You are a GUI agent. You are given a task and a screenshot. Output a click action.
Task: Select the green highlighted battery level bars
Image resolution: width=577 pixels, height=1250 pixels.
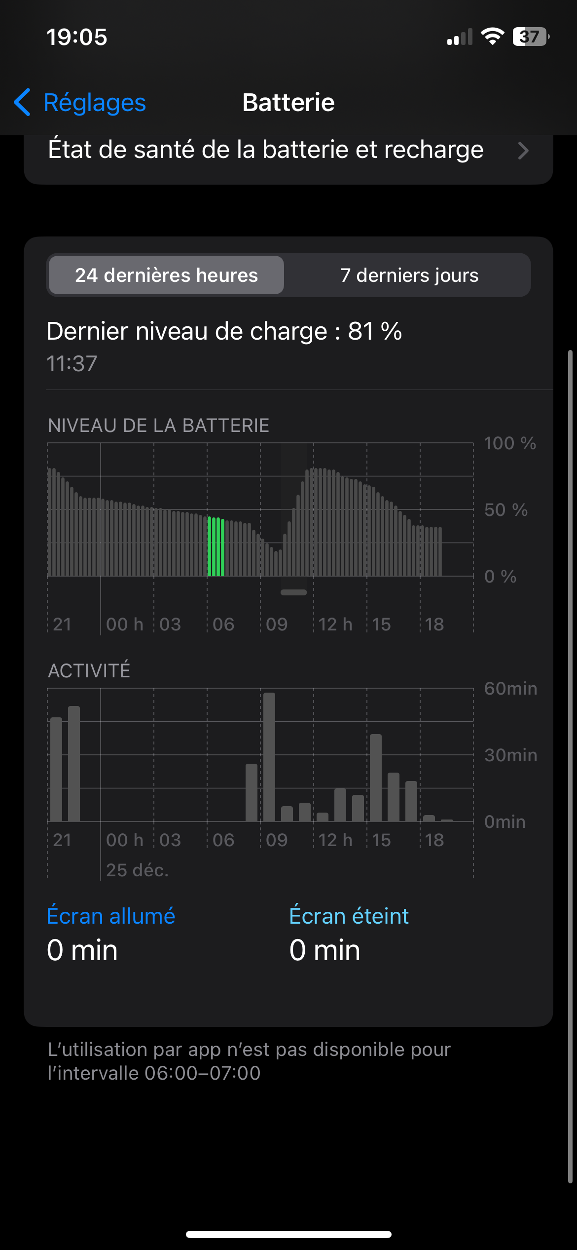coord(216,546)
